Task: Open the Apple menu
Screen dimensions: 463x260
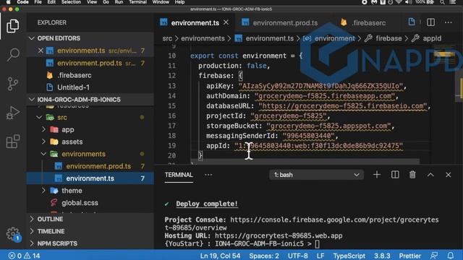Action: coord(9,2)
